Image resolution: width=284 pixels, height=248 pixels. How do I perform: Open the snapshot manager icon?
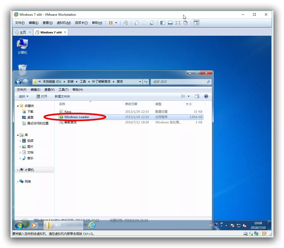click(x=152, y=23)
